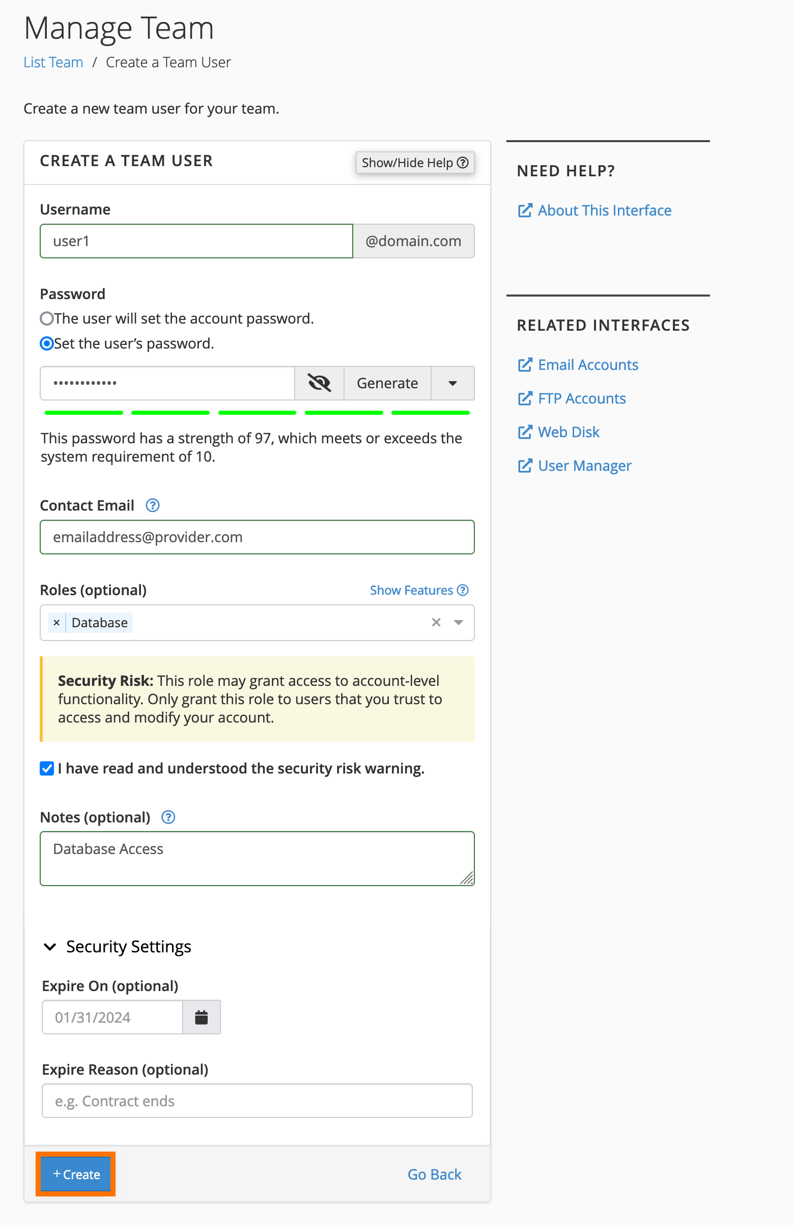Image resolution: width=794 pixels, height=1227 pixels.
Task: Open the Expire On calendar picker
Action: click(x=202, y=1017)
